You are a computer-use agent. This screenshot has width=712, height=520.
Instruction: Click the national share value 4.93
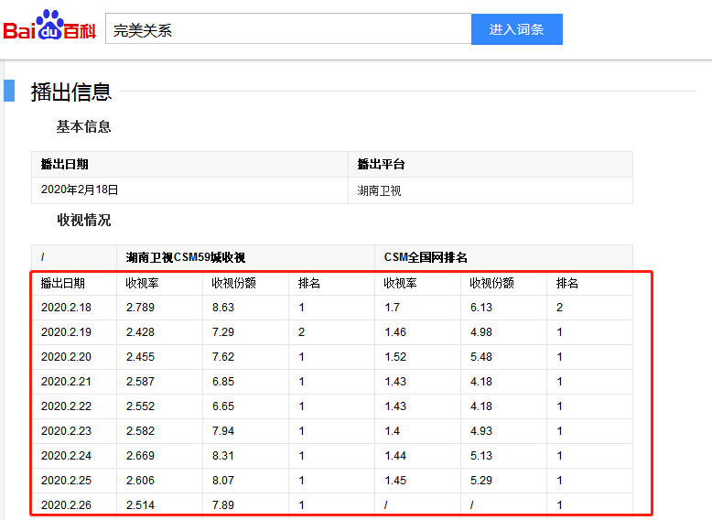pos(481,431)
